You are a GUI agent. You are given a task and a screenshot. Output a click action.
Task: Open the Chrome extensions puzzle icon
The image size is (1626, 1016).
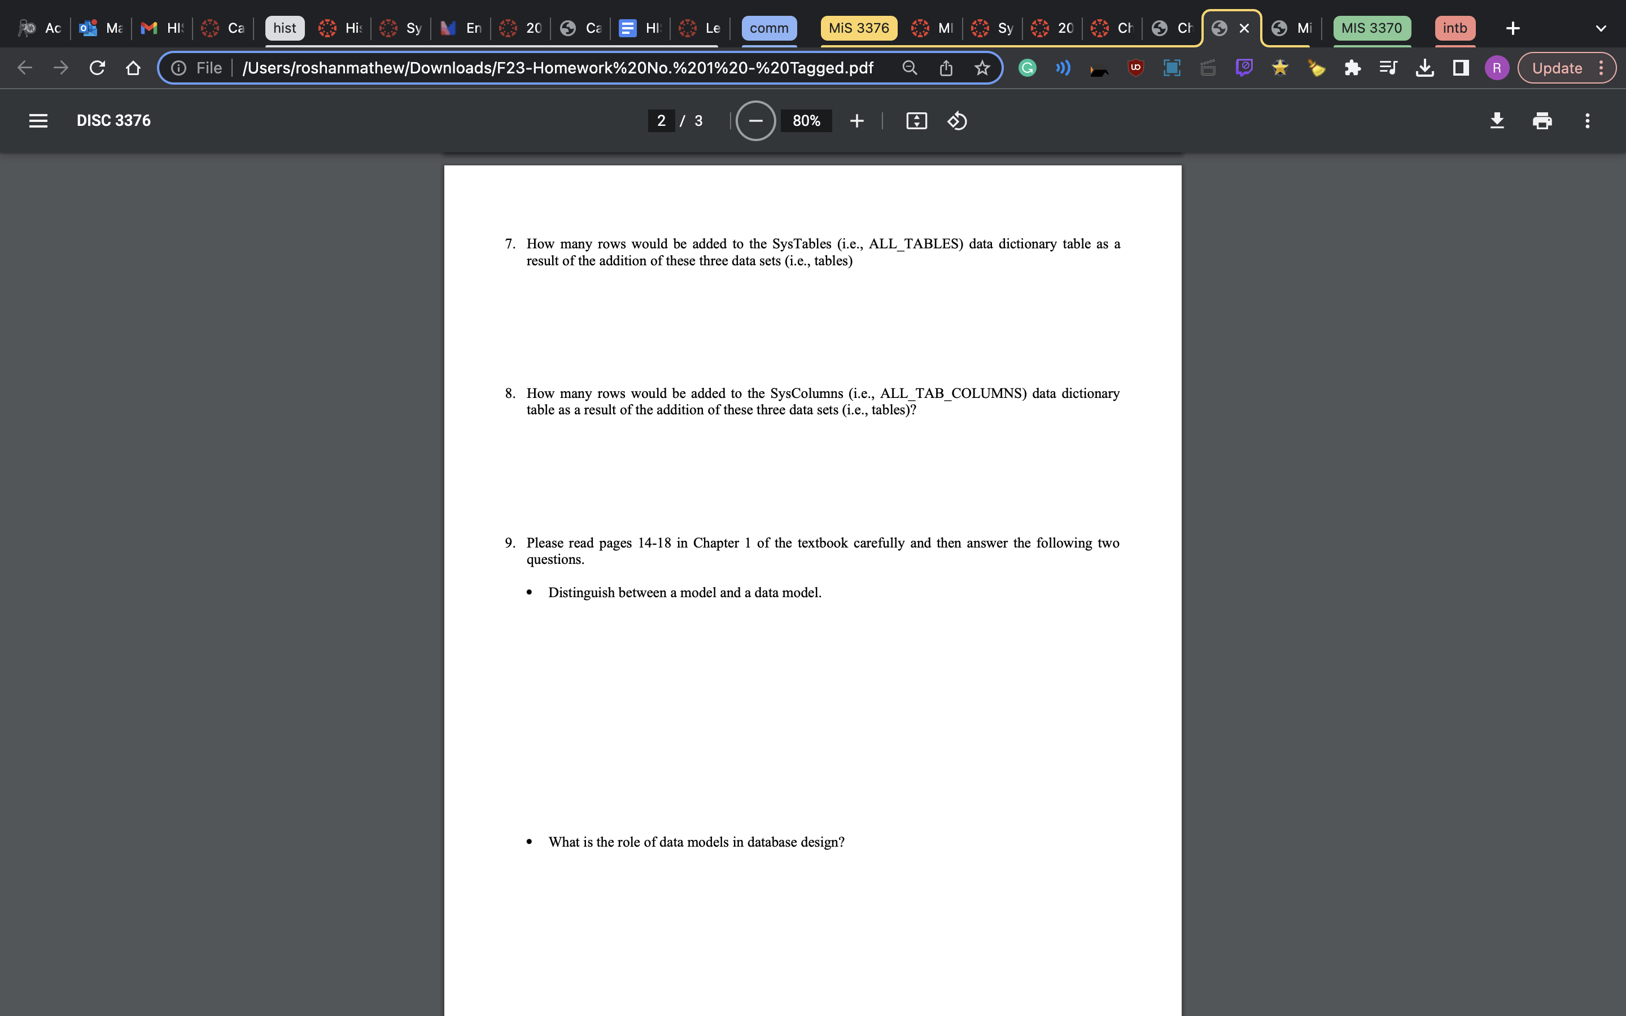pyautogui.click(x=1352, y=68)
